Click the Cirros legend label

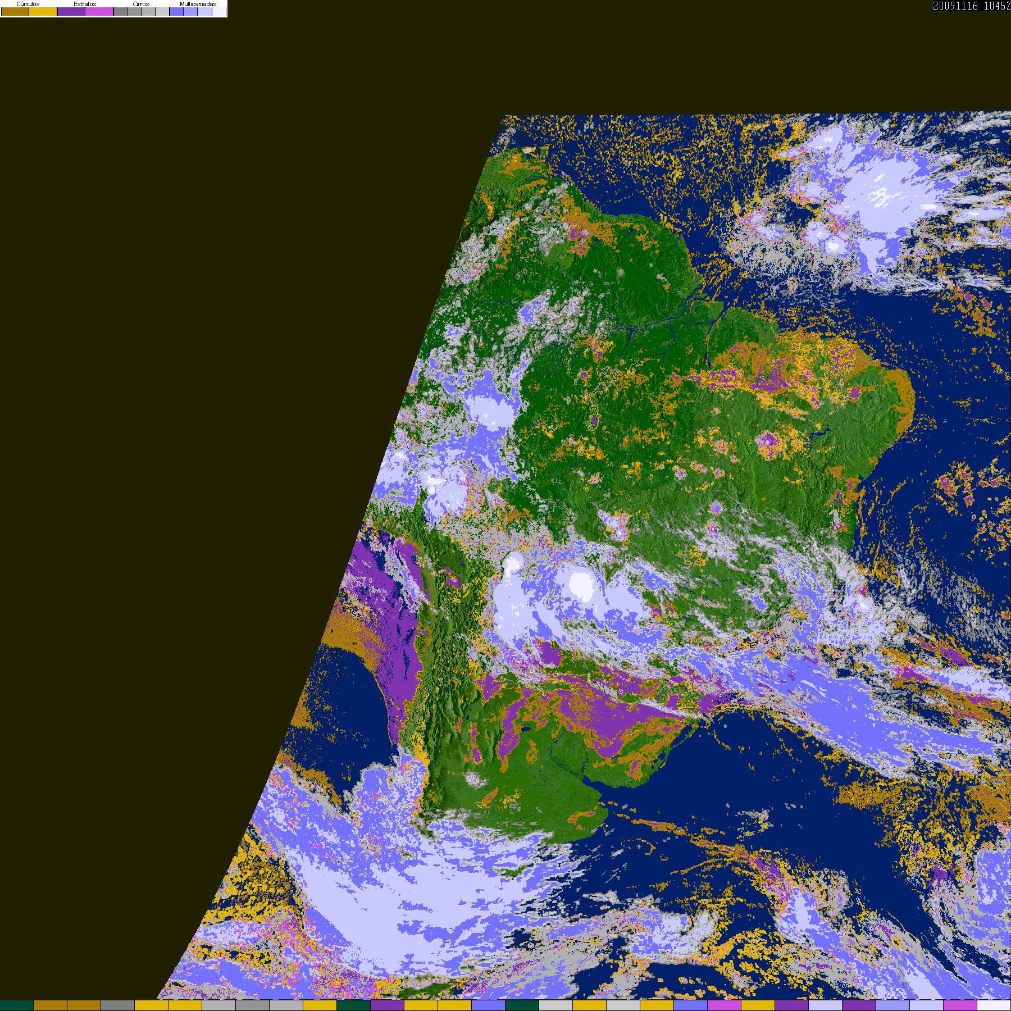click(141, 4)
